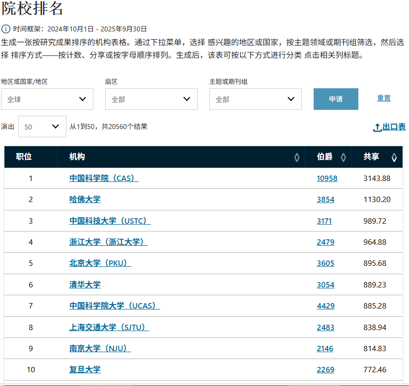Open 复旦大学 link
This screenshot has width=409, height=386.
click(x=85, y=369)
